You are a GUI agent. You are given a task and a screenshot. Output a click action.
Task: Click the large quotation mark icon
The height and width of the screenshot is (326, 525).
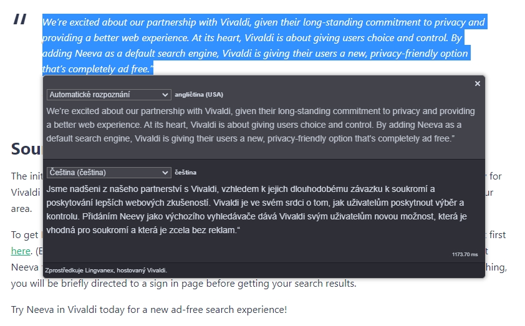pyautogui.click(x=20, y=20)
